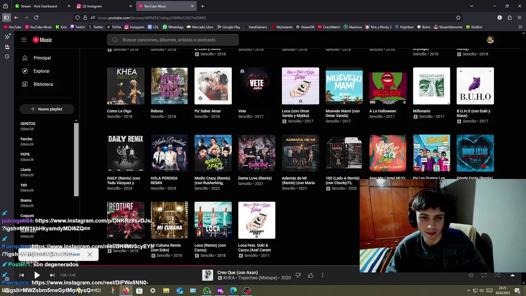Open the WhatsApp bookmark
The image size is (526, 296).
click(173, 27)
